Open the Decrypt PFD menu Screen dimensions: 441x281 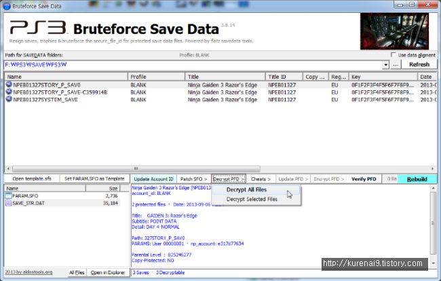[229, 179]
